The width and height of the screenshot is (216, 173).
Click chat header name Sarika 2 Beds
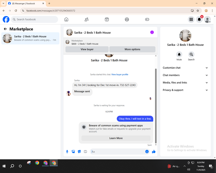coord(92,32)
